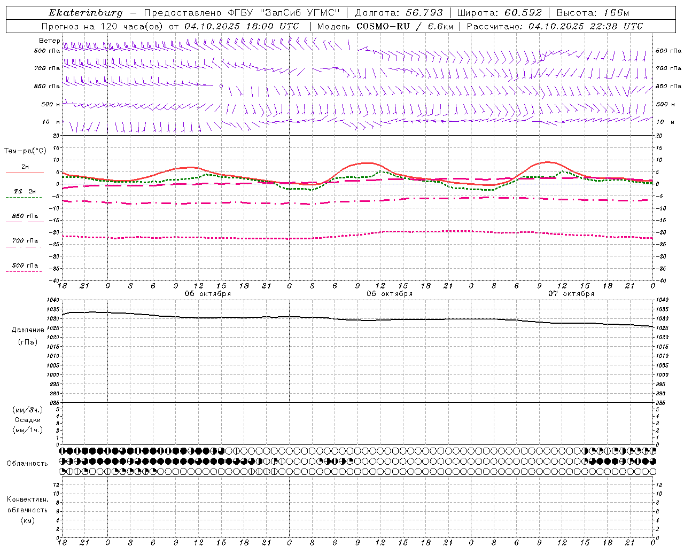Click the '500 гПа' temperature legend entry
684x547 pixels.
(x=25, y=265)
